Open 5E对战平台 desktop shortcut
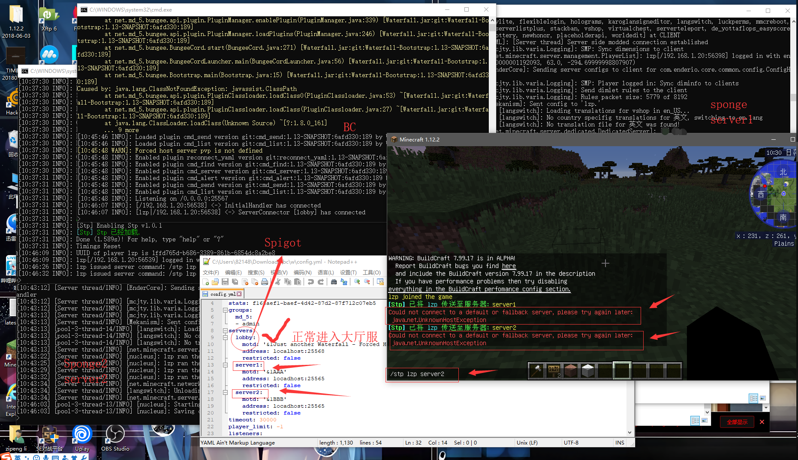Image resolution: width=798 pixels, height=460 pixels. click(49, 438)
